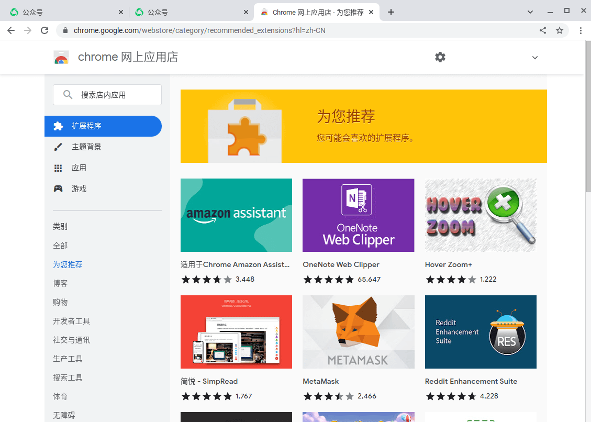Click the search magnifier in the store search box
Viewport: 591px width, 422px height.
coord(68,95)
